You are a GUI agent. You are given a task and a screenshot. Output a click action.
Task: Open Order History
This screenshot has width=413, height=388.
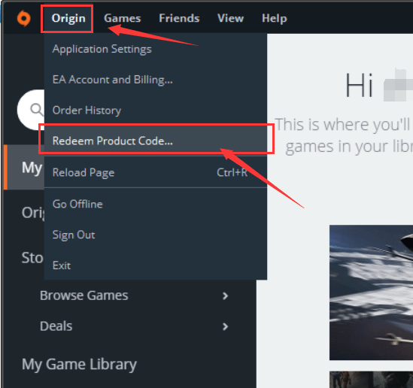coord(156,110)
